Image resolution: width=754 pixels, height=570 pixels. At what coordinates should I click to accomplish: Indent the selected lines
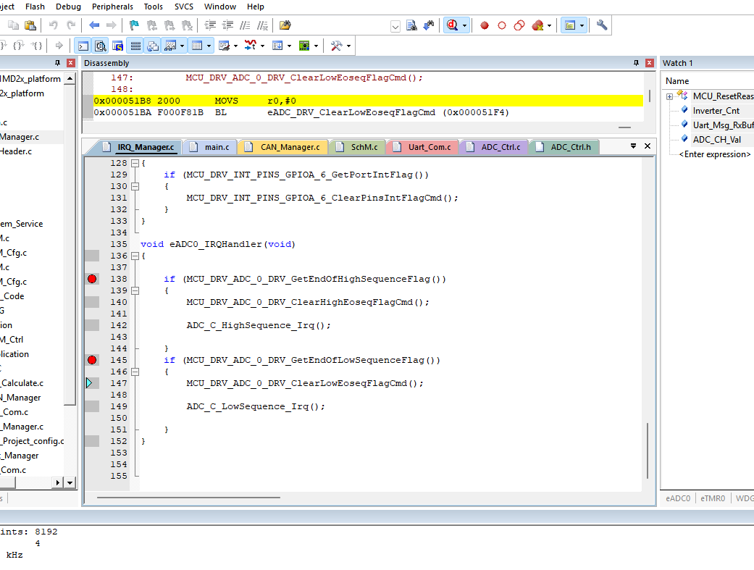point(210,25)
